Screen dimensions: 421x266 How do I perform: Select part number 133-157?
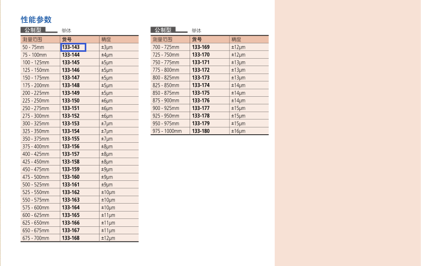[x=70, y=154]
